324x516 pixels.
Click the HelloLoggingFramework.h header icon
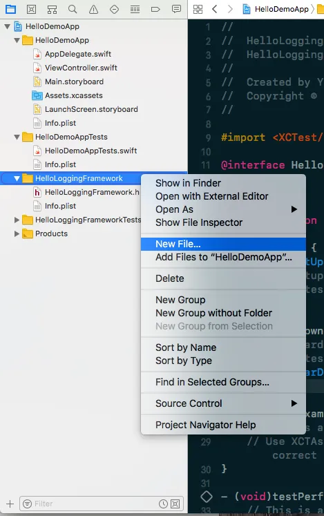coord(37,192)
